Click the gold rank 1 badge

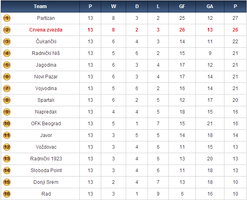(x=7, y=18)
